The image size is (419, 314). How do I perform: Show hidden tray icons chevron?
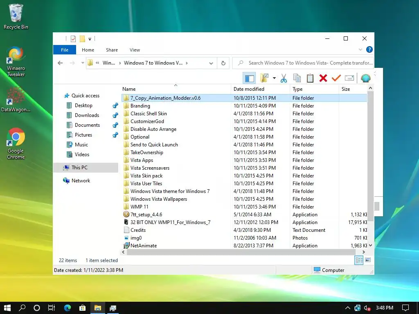point(347,308)
